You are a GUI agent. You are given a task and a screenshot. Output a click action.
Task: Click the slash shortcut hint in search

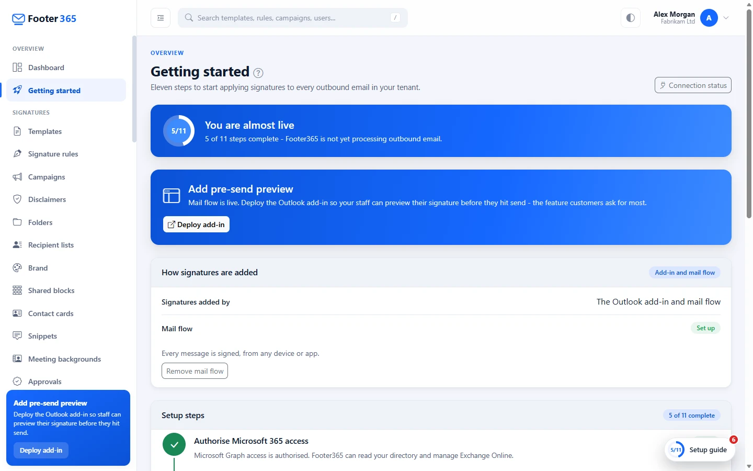tap(395, 18)
